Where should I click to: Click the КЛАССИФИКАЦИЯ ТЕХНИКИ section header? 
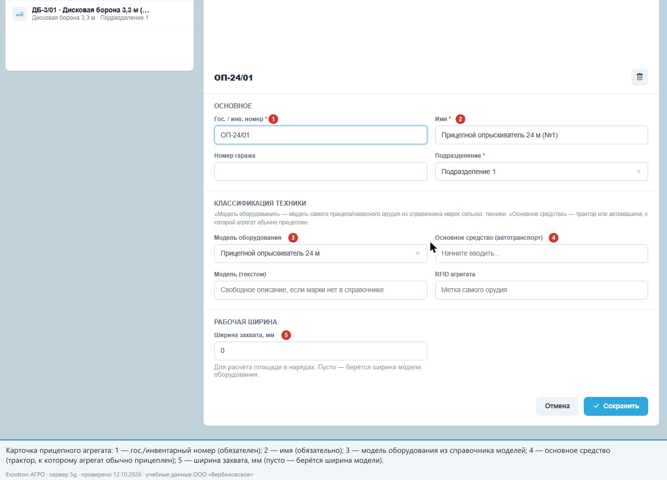[x=260, y=203]
